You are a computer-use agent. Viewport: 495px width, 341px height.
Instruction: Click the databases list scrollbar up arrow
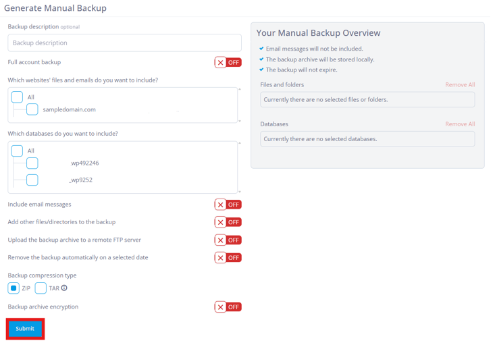(x=240, y=143)
